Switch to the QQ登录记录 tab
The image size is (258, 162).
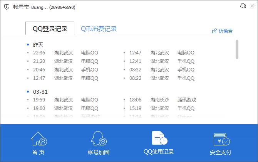coord(50,28)
